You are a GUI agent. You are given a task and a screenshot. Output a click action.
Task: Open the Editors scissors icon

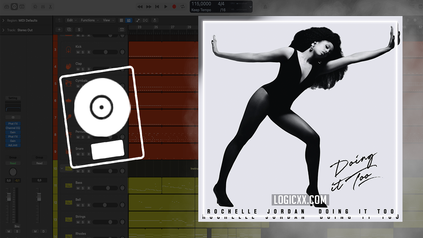(x=50, y=7)
